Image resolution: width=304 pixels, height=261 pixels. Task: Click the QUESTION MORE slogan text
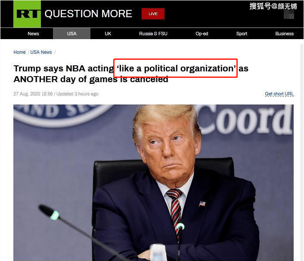tap(88, 14)
